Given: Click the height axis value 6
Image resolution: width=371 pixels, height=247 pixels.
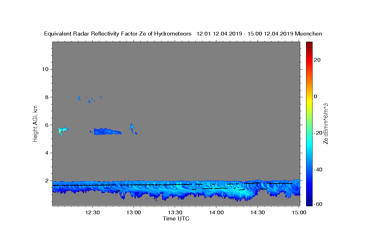Looking at the screenshot, I should [x=47, y=125].
